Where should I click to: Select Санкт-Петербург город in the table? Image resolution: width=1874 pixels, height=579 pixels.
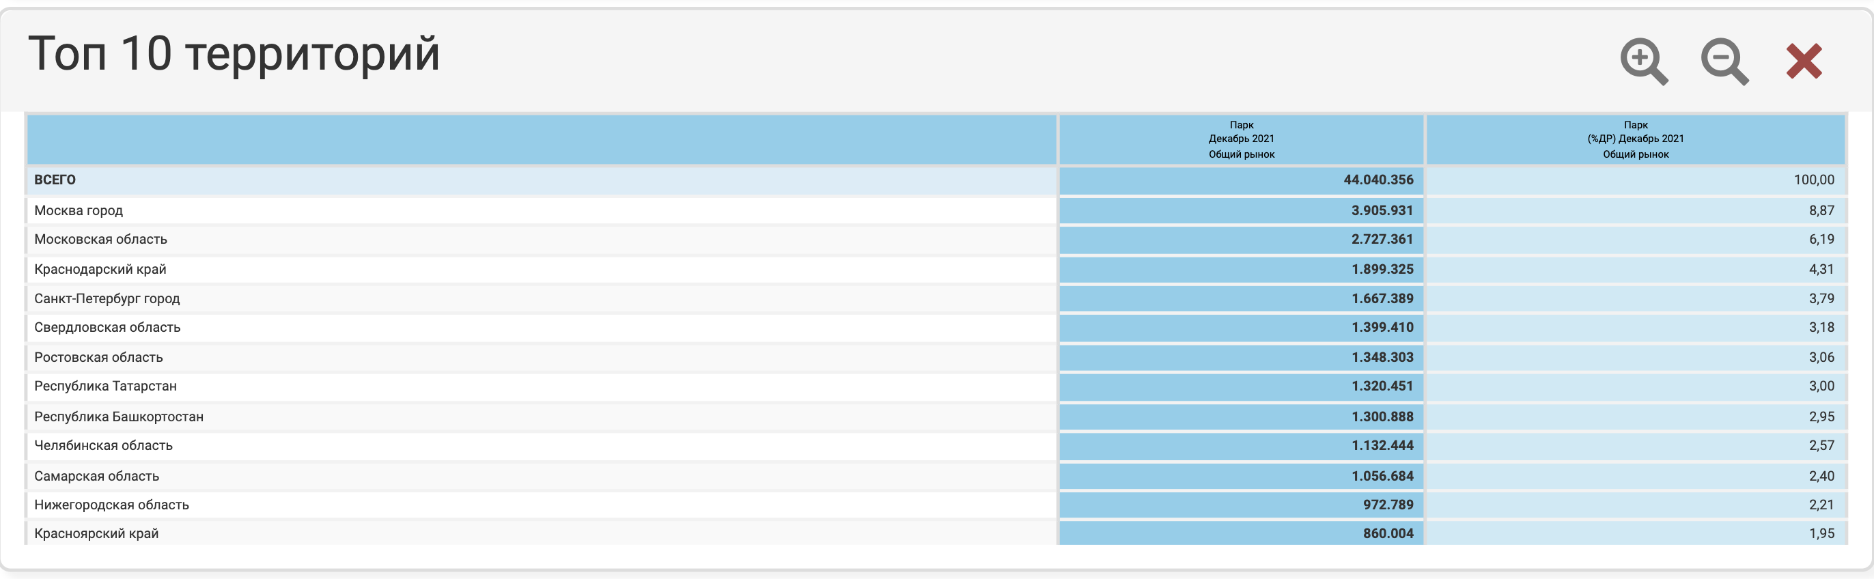tap(107, 299)
